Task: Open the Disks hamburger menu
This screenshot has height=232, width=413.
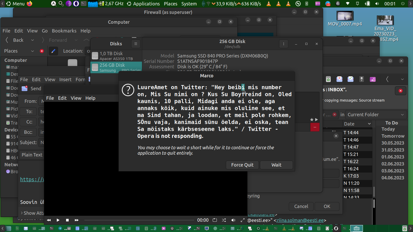Action: coord(136,44)
